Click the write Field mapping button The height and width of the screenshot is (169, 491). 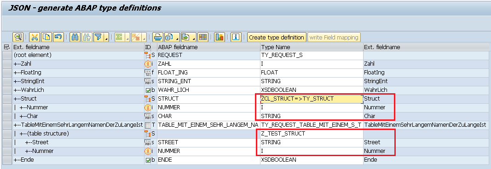[334, 37]
